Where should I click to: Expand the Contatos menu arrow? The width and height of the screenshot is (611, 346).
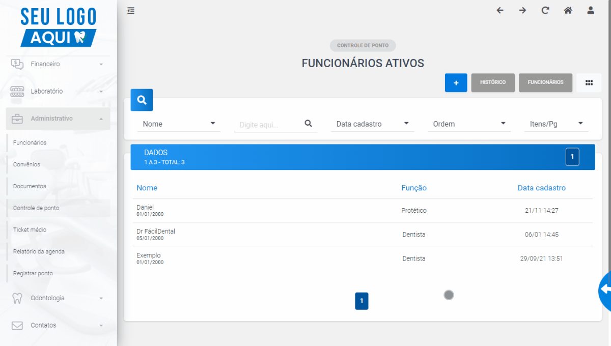point(101,325)
